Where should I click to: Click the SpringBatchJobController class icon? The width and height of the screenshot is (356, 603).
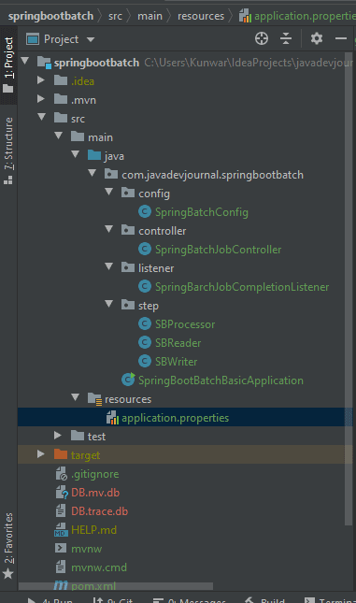(x=145, y=249)
